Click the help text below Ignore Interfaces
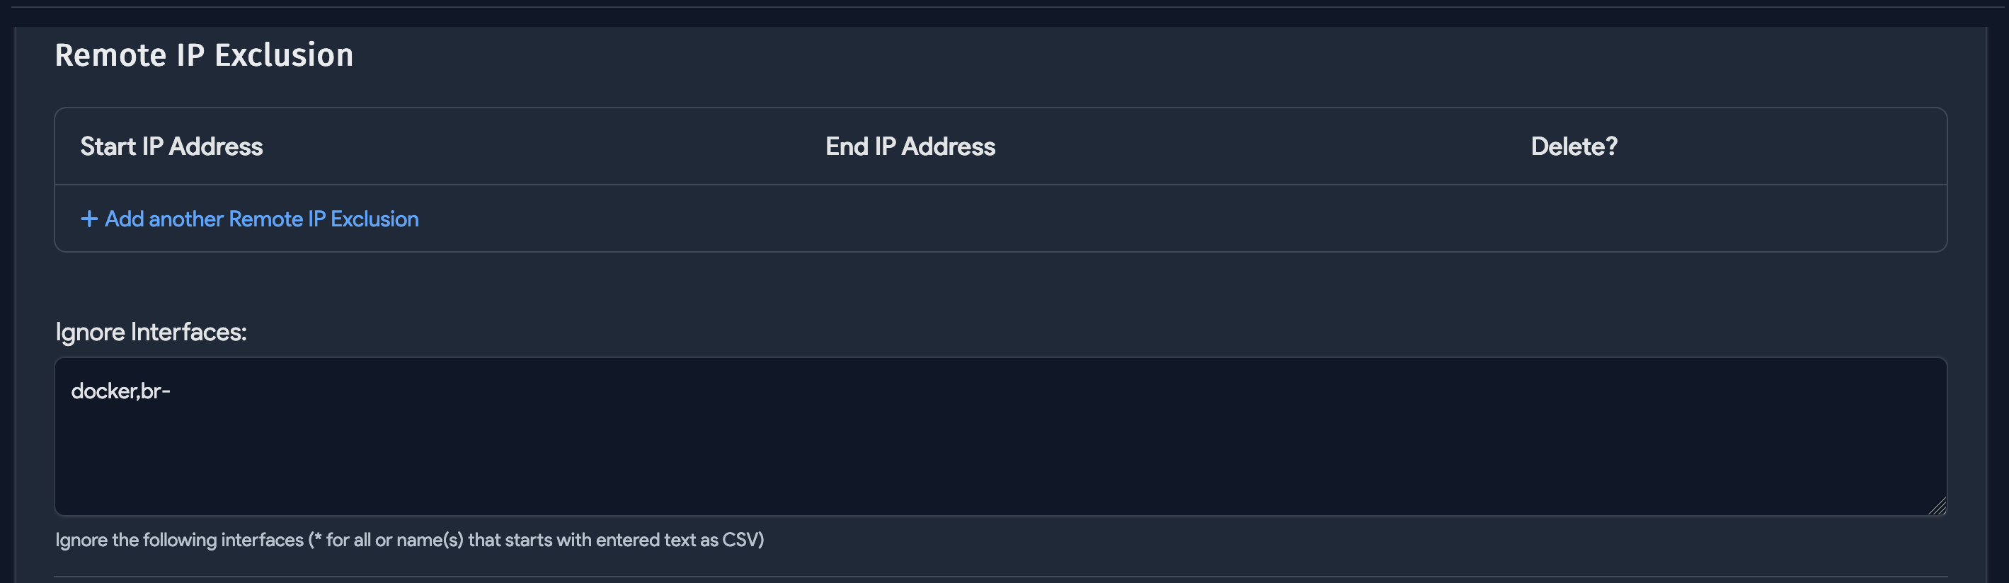2009x583 pixels. point(409,540)
